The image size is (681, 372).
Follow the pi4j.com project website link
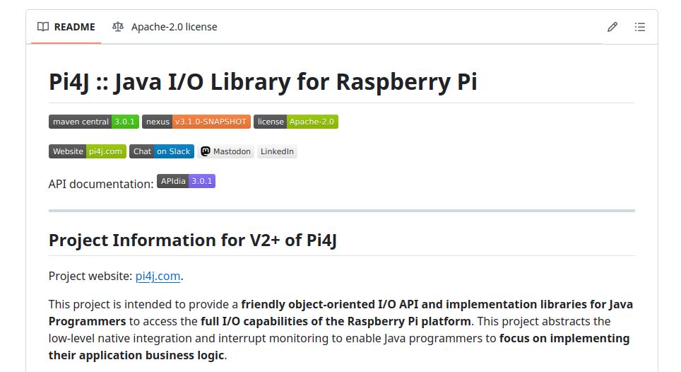[x=158, y=276]
